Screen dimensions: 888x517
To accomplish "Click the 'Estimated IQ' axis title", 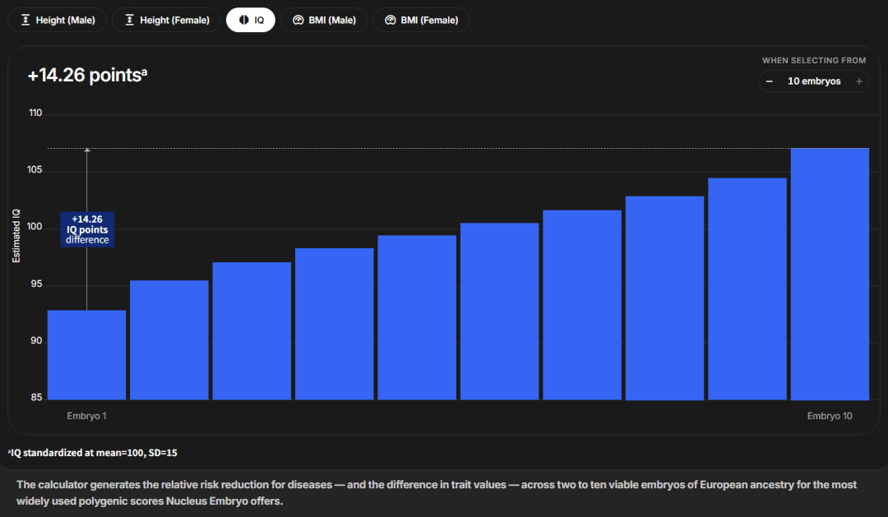I will point(16,236).
